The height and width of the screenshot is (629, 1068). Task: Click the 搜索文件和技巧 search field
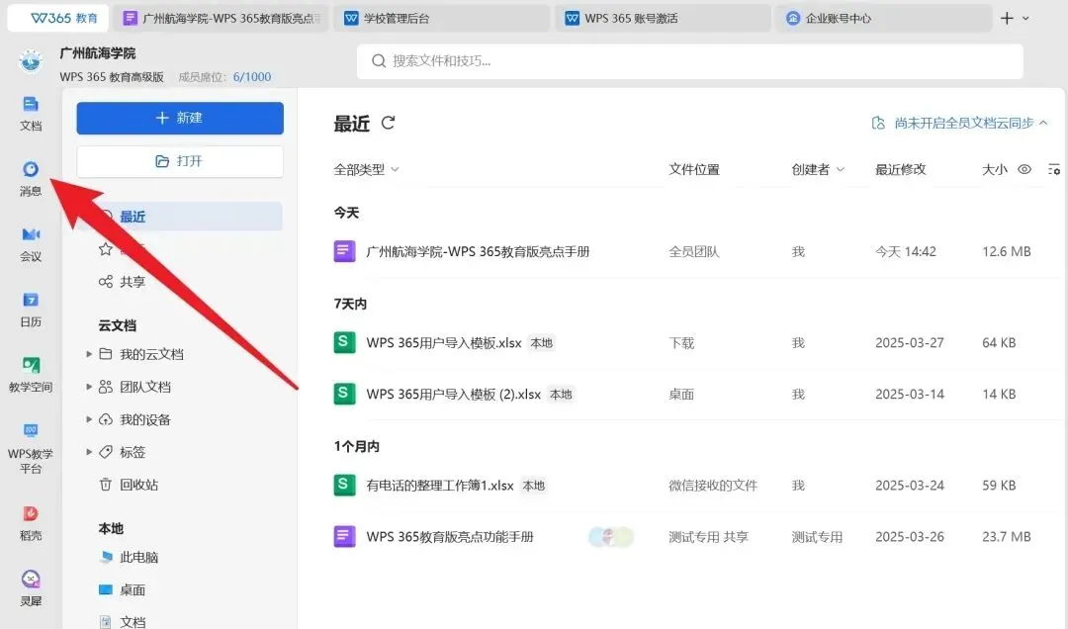(x=689, y=61)
